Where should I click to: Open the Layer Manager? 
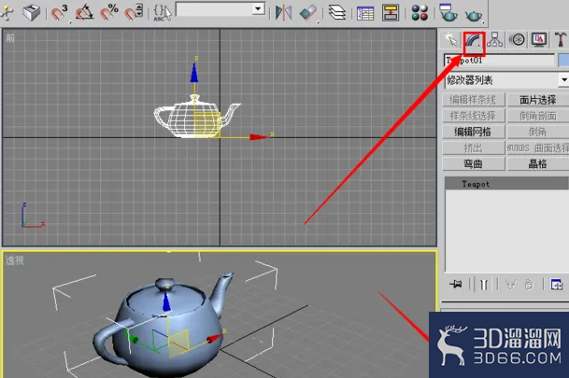pos(337,12)
